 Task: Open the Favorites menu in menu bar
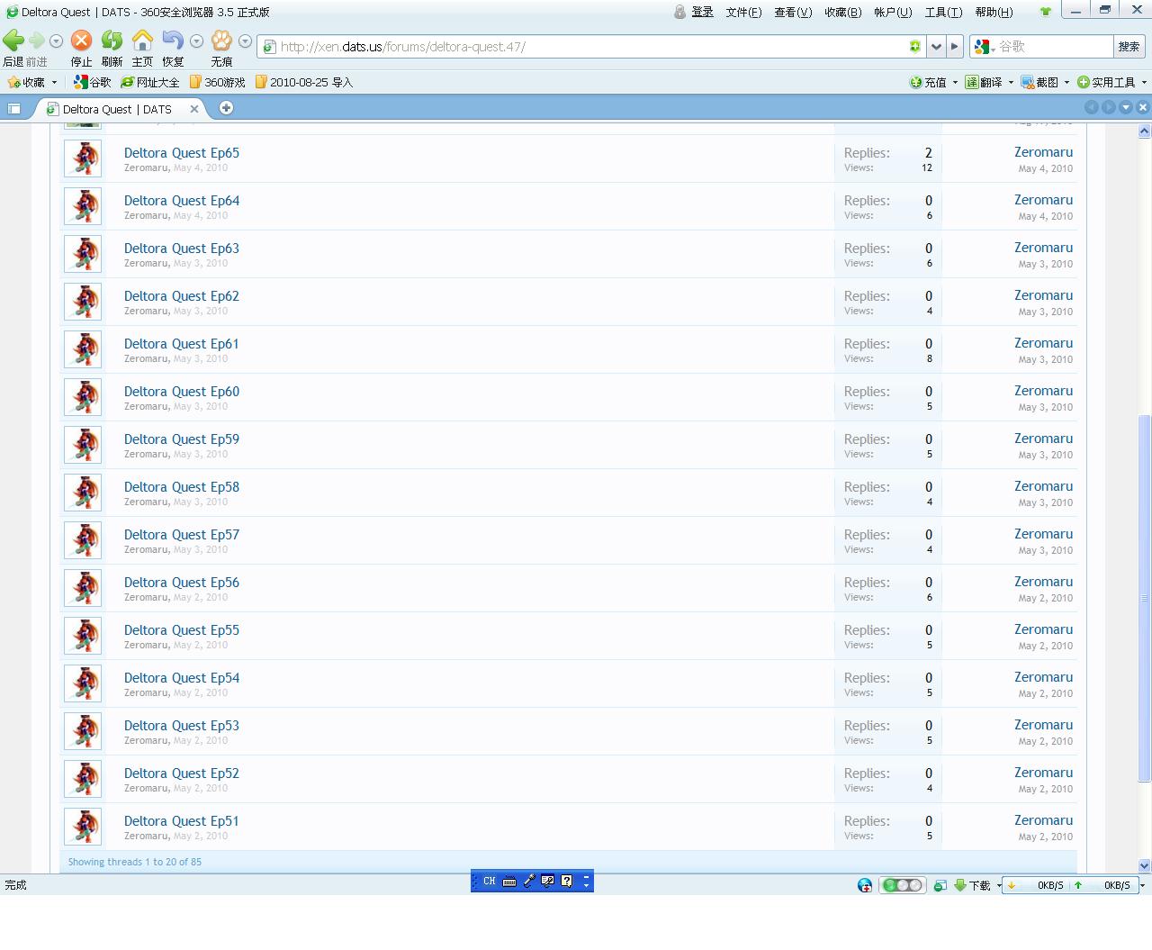point(842,12)
